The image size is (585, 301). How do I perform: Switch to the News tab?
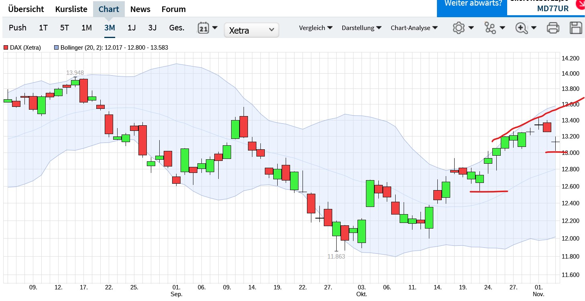140,9
